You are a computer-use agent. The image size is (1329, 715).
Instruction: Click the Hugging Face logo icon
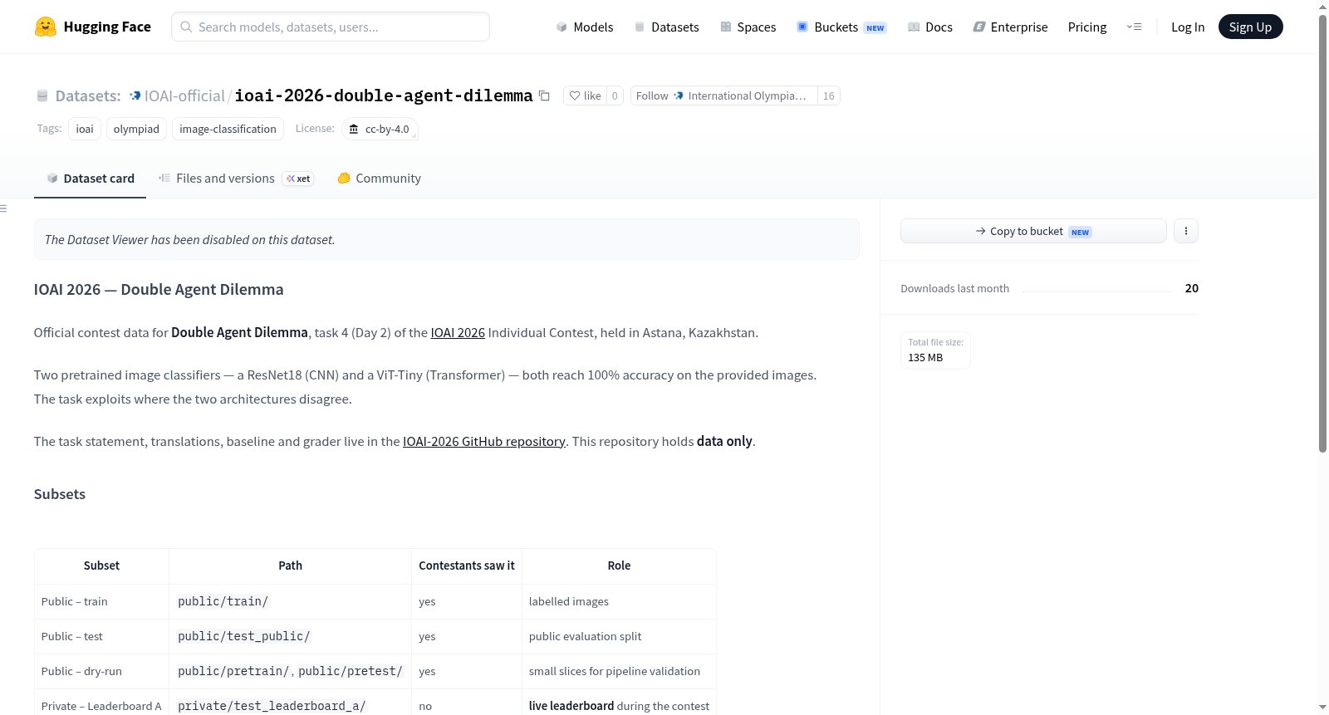pos(46,27)
